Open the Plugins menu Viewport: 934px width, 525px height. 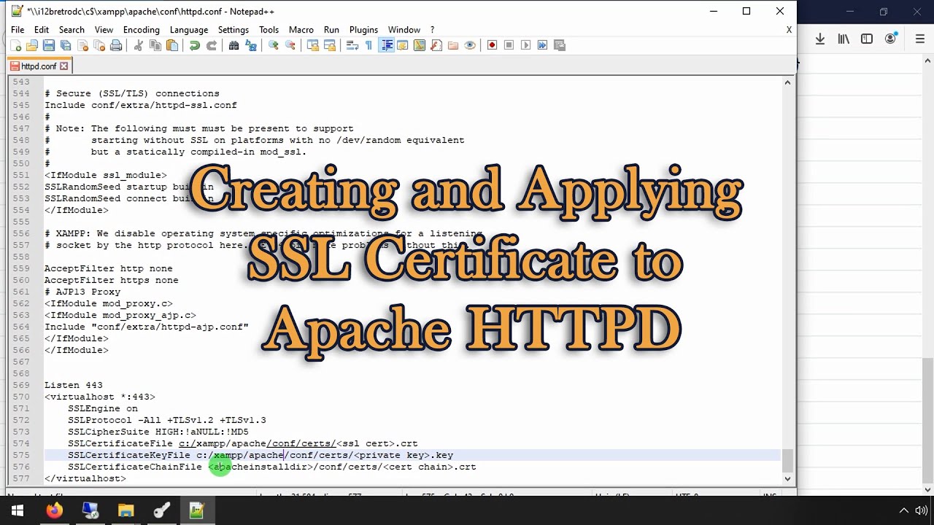363,30
